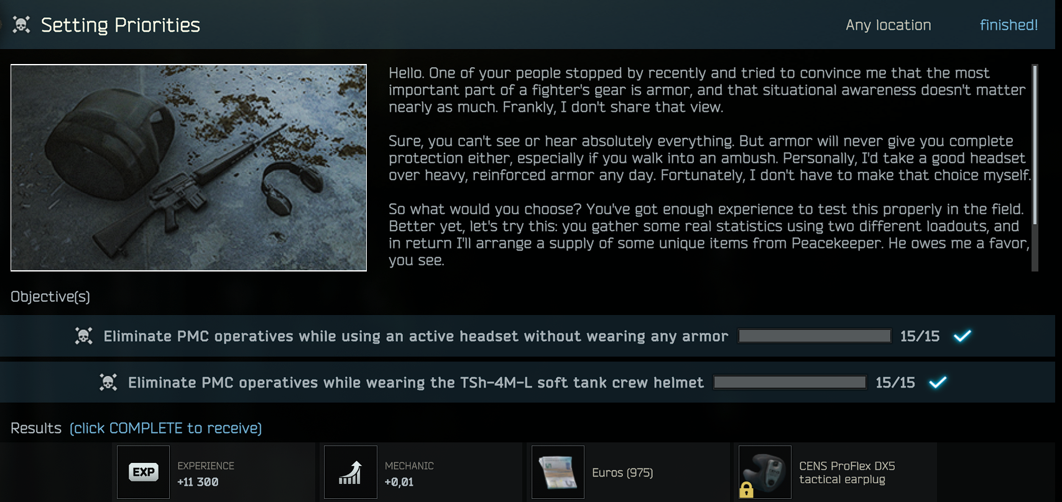
Task: Click the finished! status label
Action: (1009, 25)
